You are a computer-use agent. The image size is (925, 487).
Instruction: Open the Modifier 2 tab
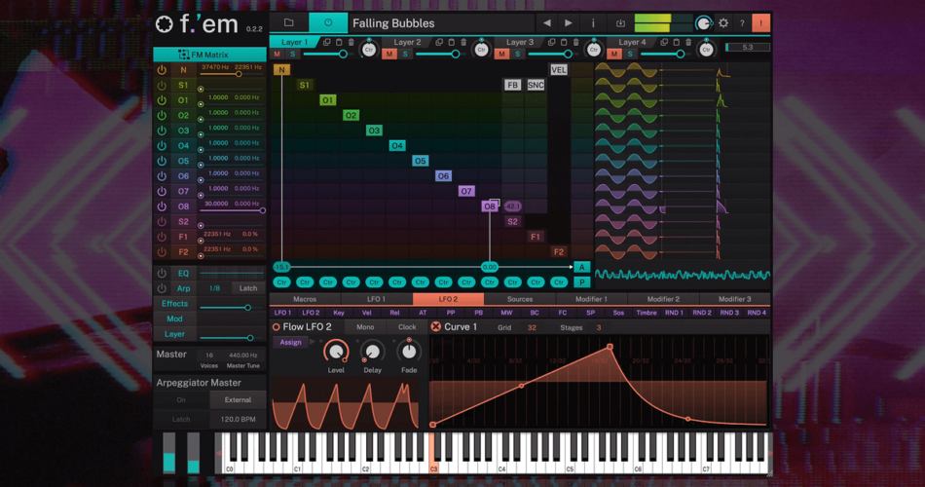pyautogui.click(x=663, y=299)
